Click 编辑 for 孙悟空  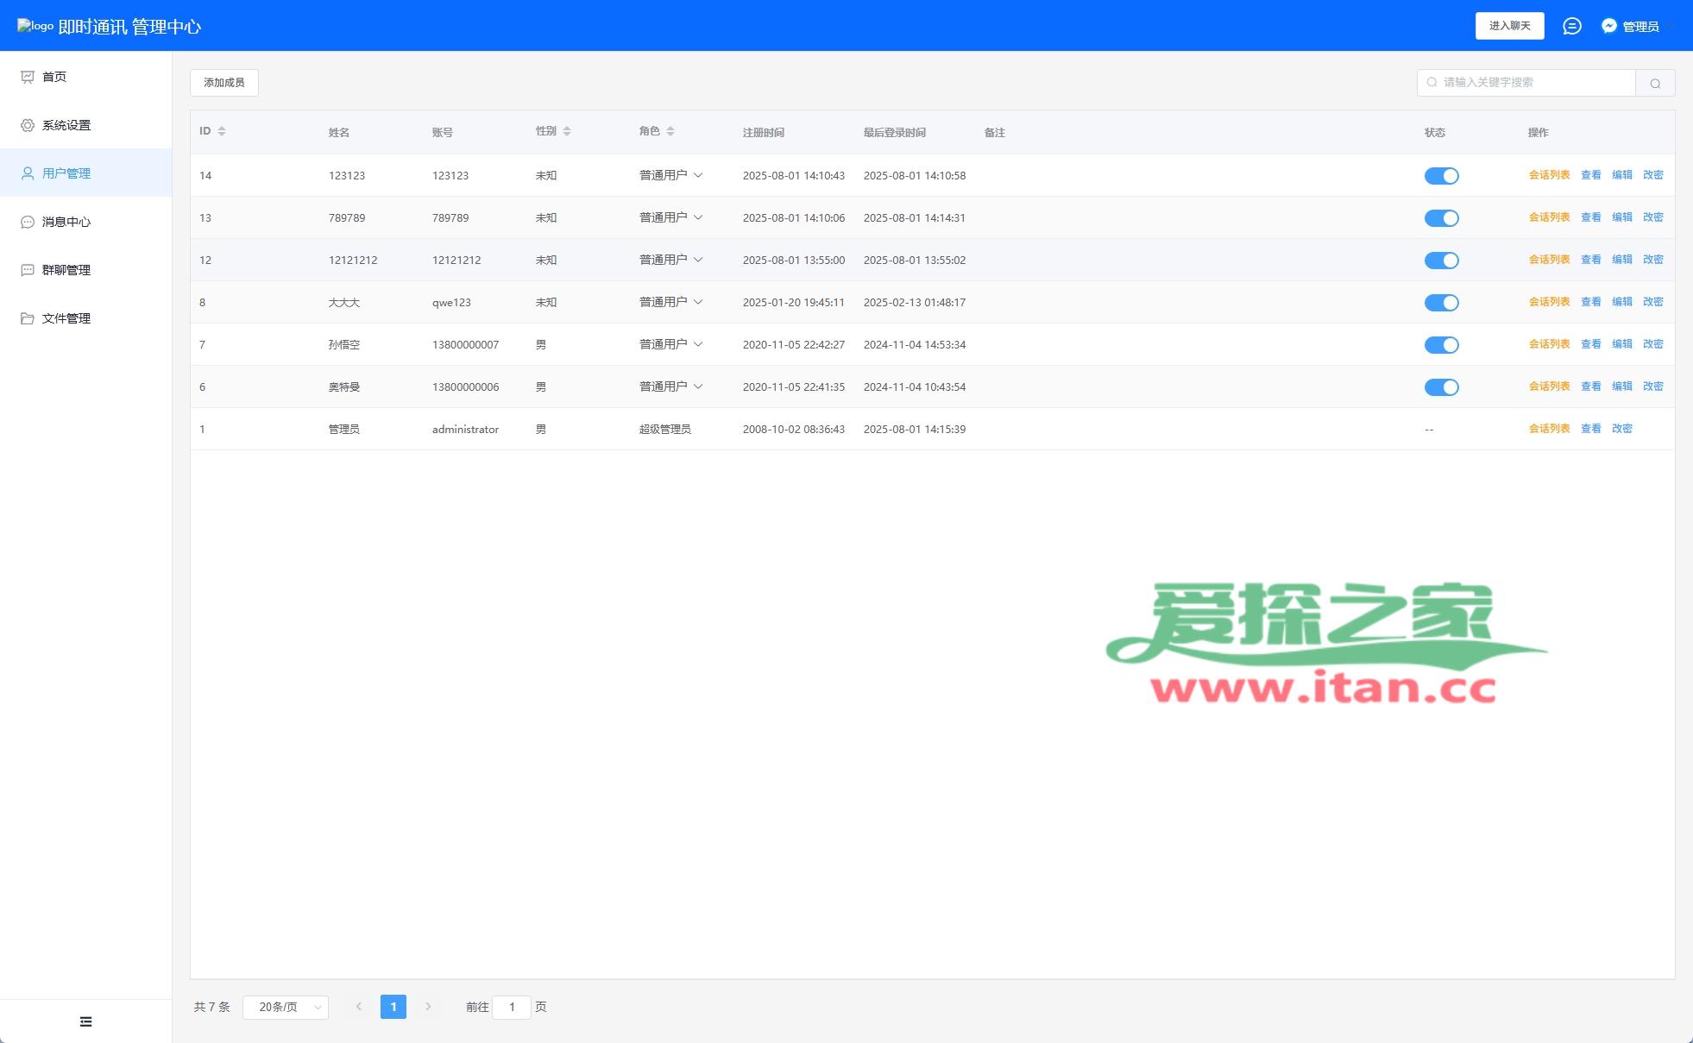[1621, 344]
